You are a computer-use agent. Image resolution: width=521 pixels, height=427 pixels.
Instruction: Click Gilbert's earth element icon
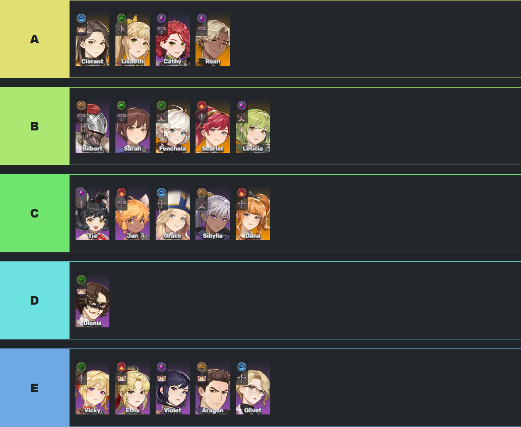click(82, 105)
